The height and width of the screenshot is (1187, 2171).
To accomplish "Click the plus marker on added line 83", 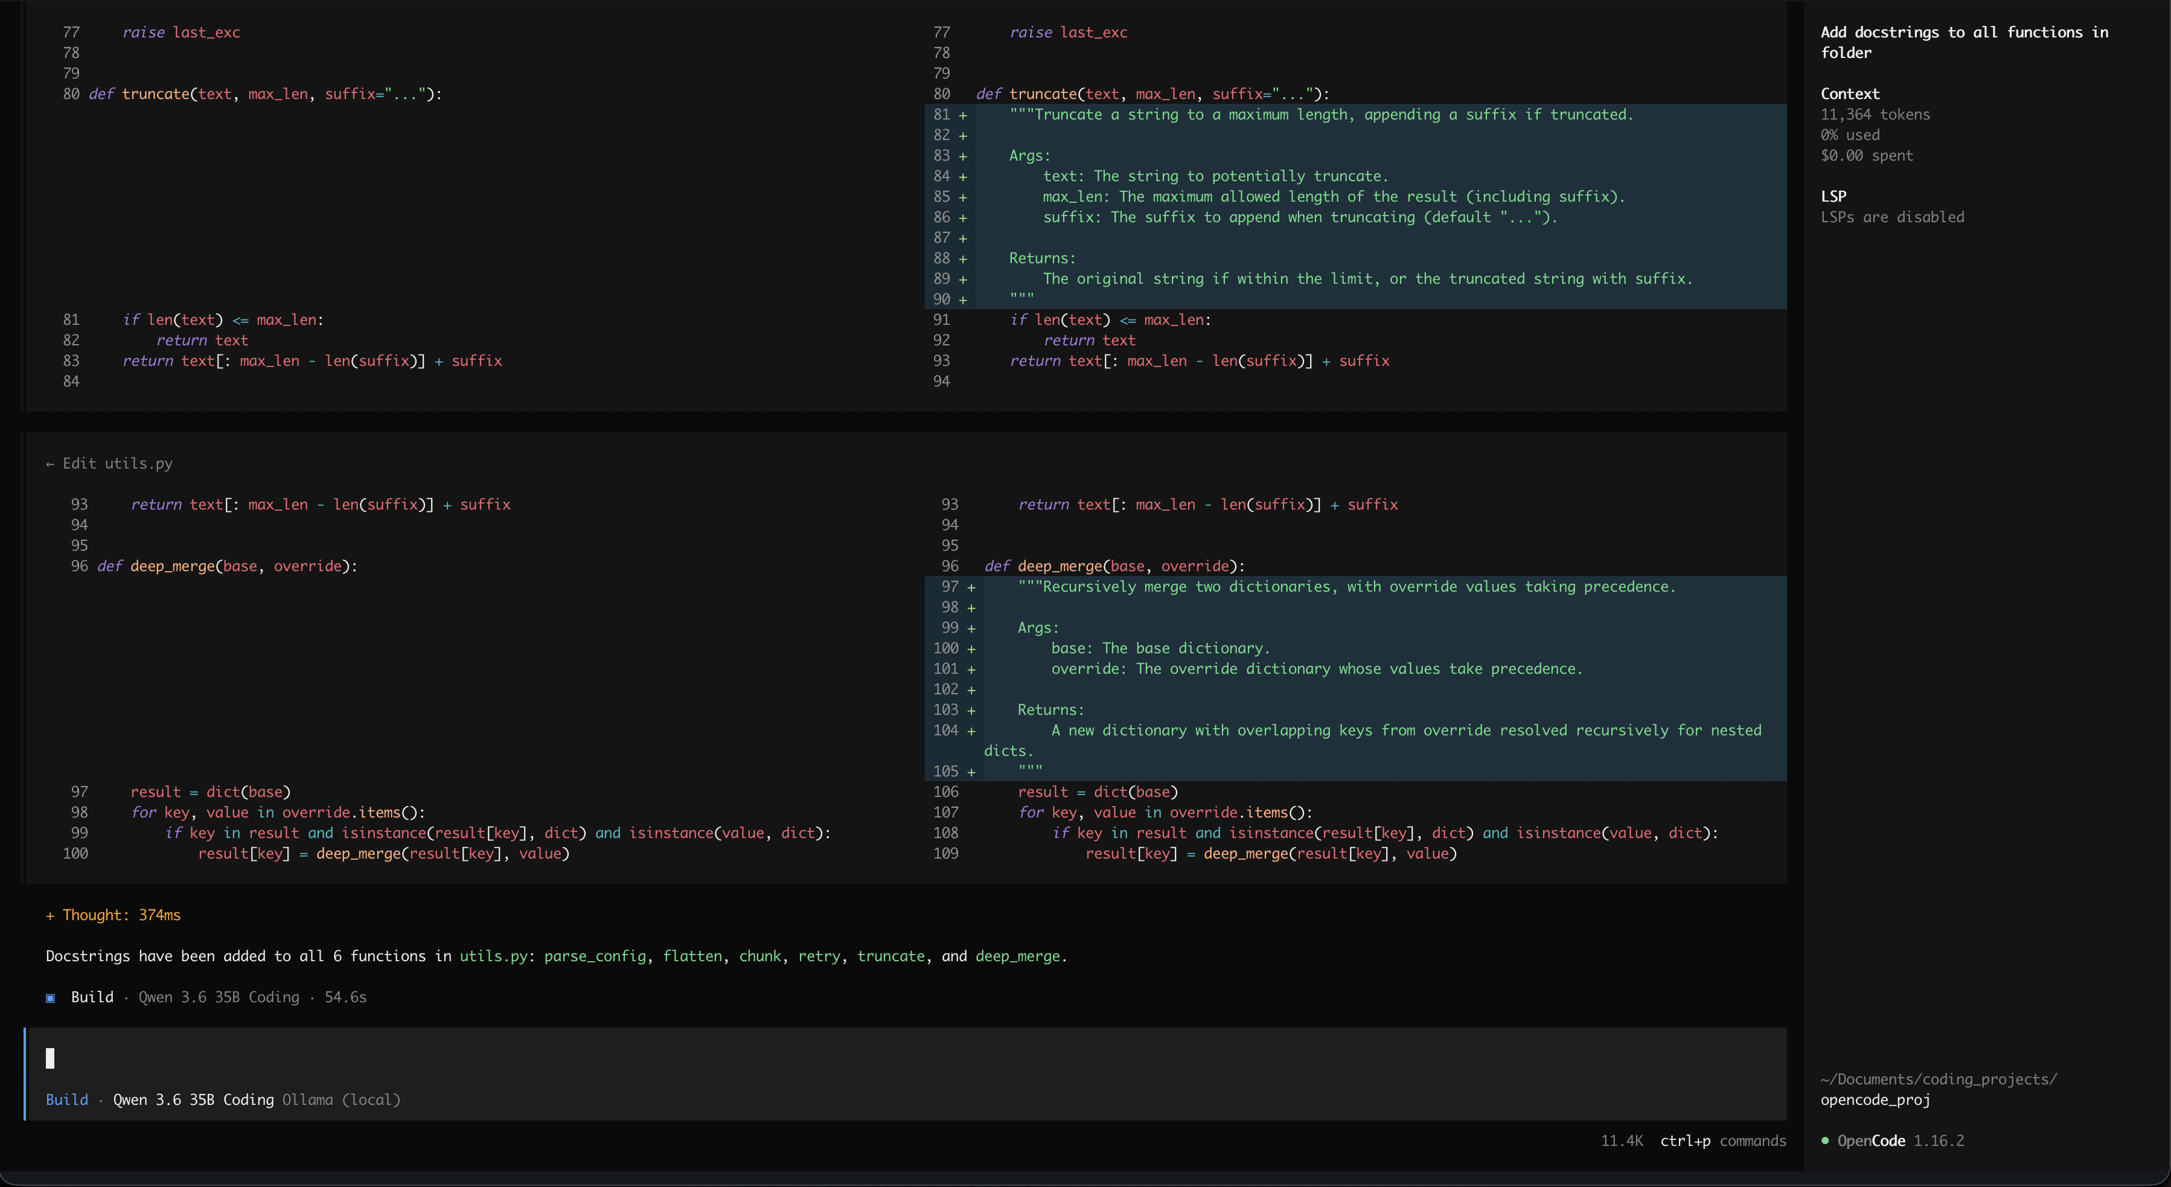I will pyautogui.click(x=962, y=156).
